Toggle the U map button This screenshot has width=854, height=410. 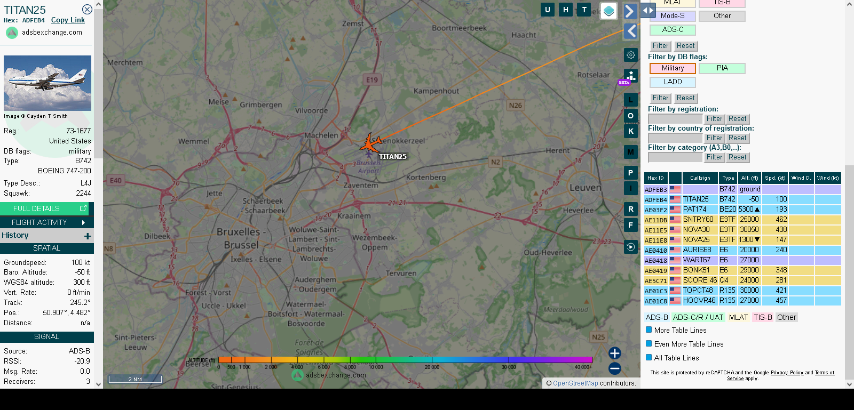click(548, 10)
